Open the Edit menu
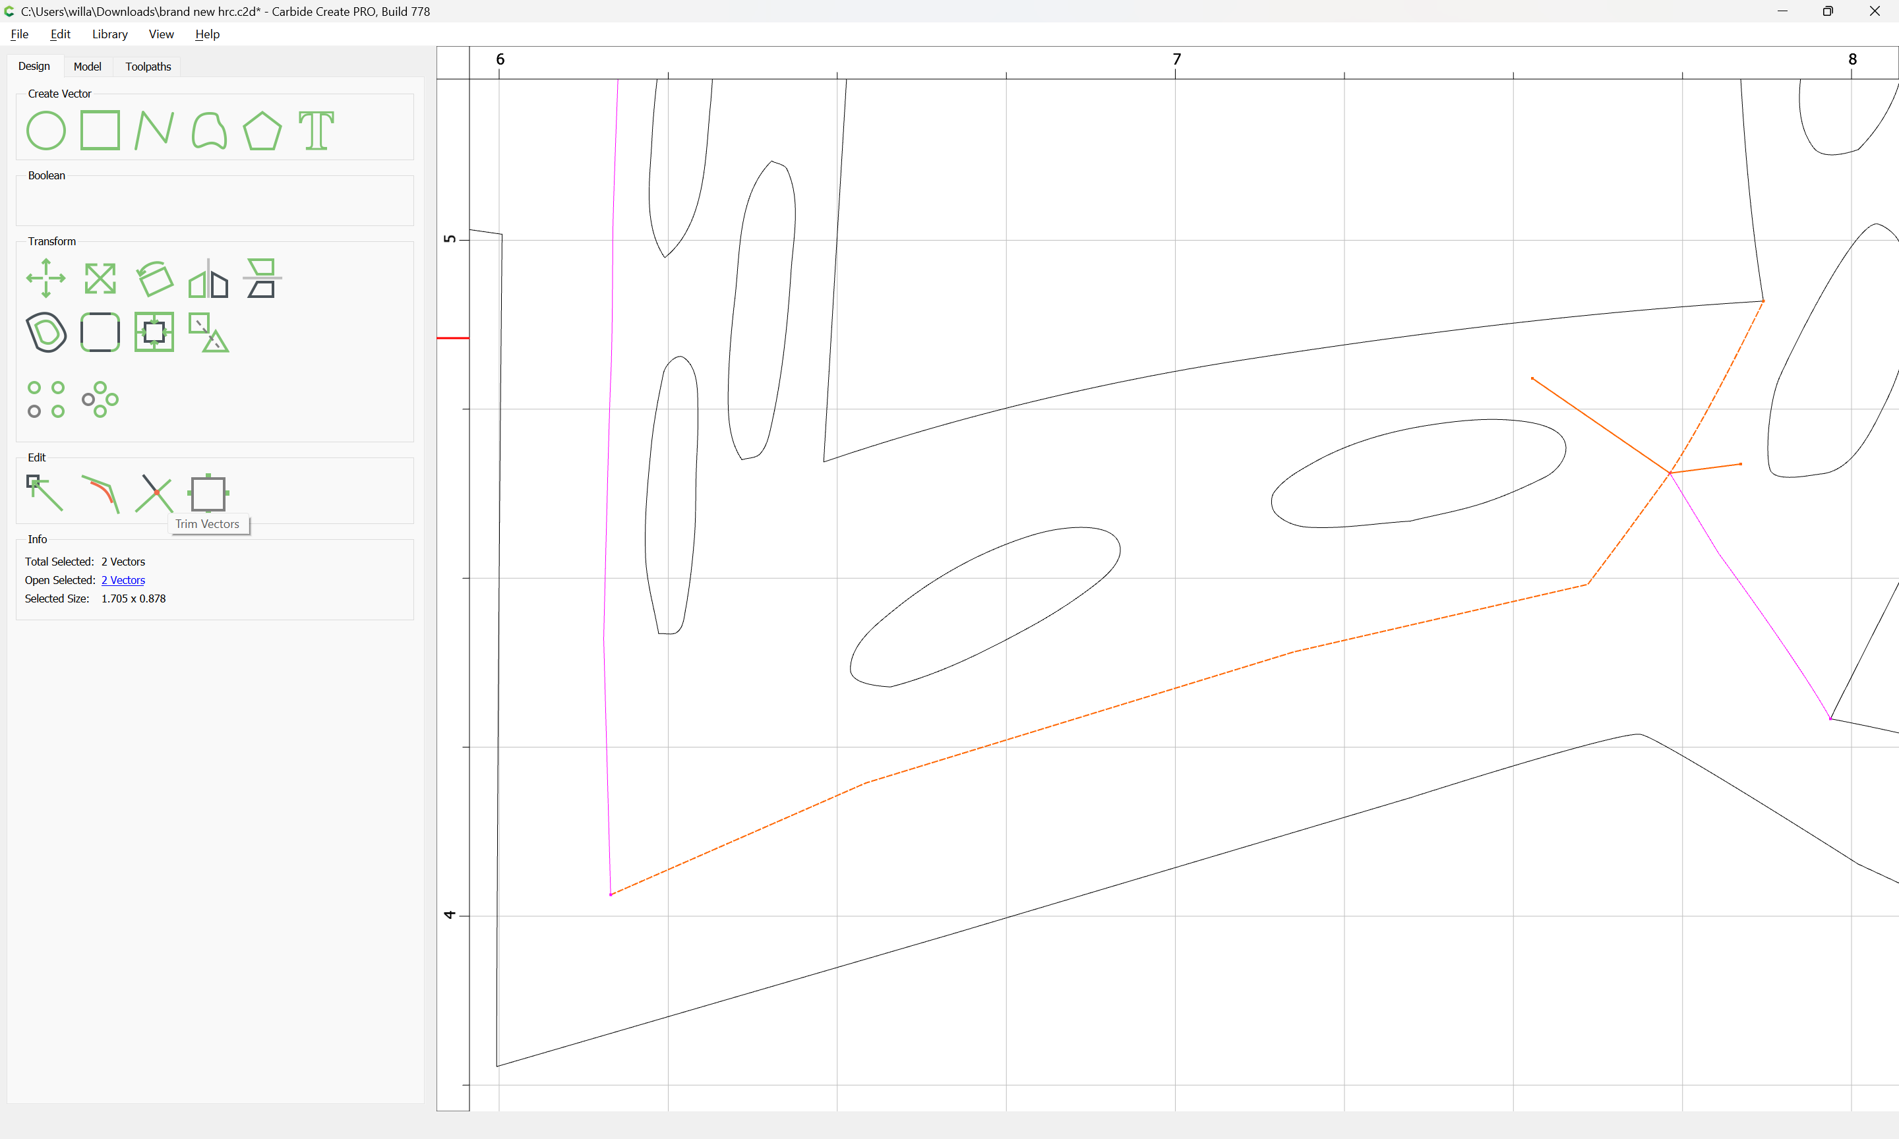 point(60,34)
